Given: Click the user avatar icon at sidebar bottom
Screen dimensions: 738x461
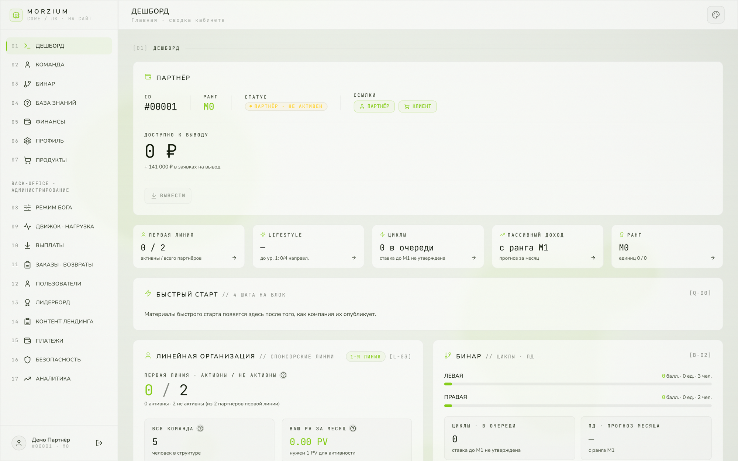Looking at the screenshot, I should [x=19, y=443].
